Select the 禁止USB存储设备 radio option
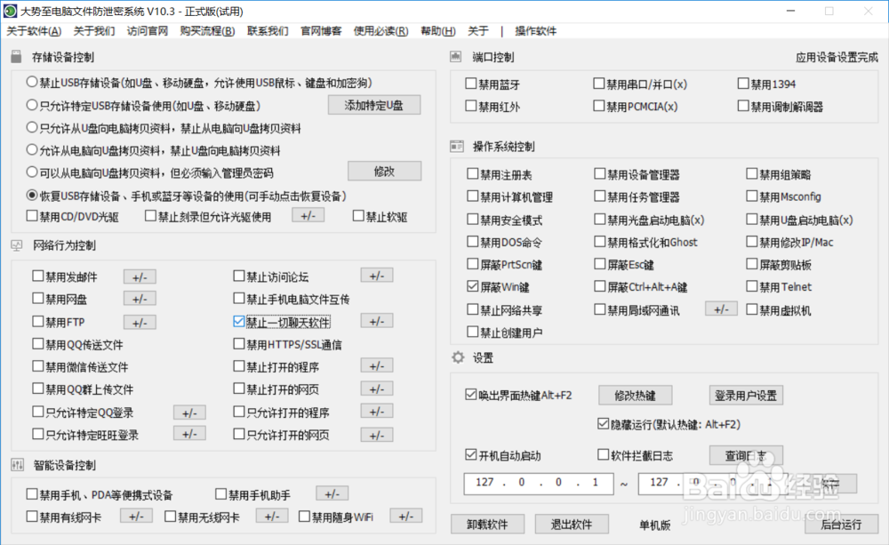This screenshot has height=545, width=889. [30, 82]
